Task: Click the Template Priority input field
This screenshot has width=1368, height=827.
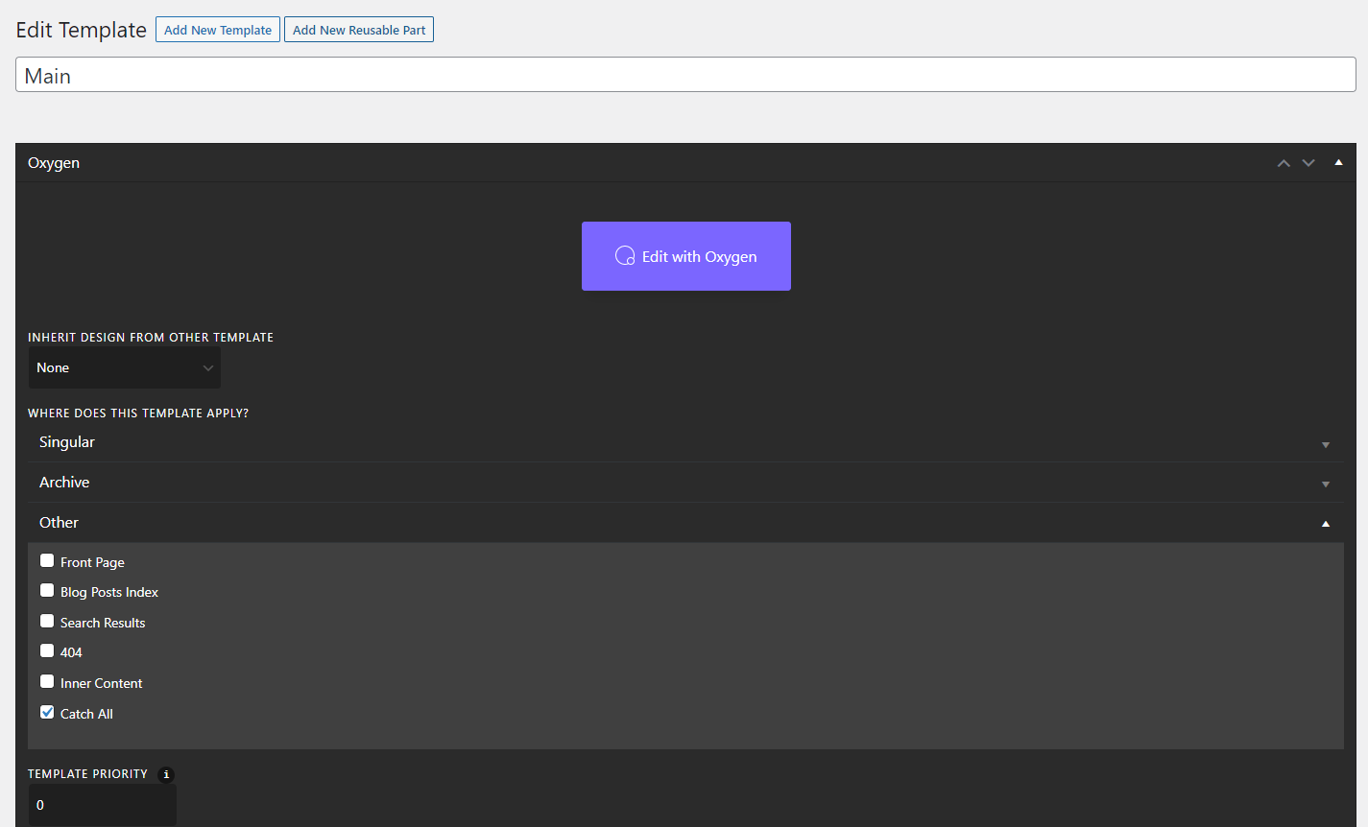Action: click(103, 805)
